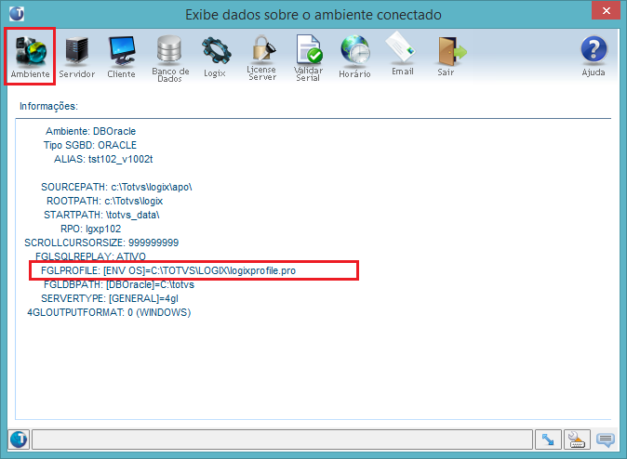Screen dimensions: 627x459
Task: Select the Servidor toolbar icon
Action: click(x=77, y=57)
